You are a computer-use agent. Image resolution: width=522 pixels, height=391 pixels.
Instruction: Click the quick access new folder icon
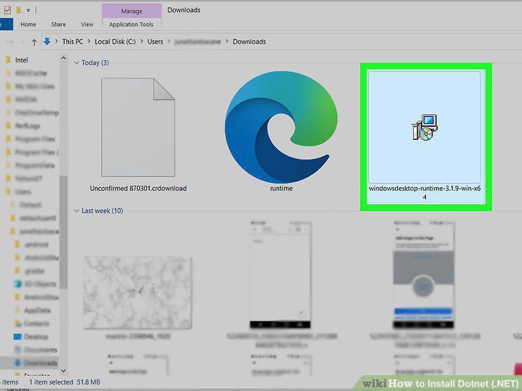(x=19, y=10)
